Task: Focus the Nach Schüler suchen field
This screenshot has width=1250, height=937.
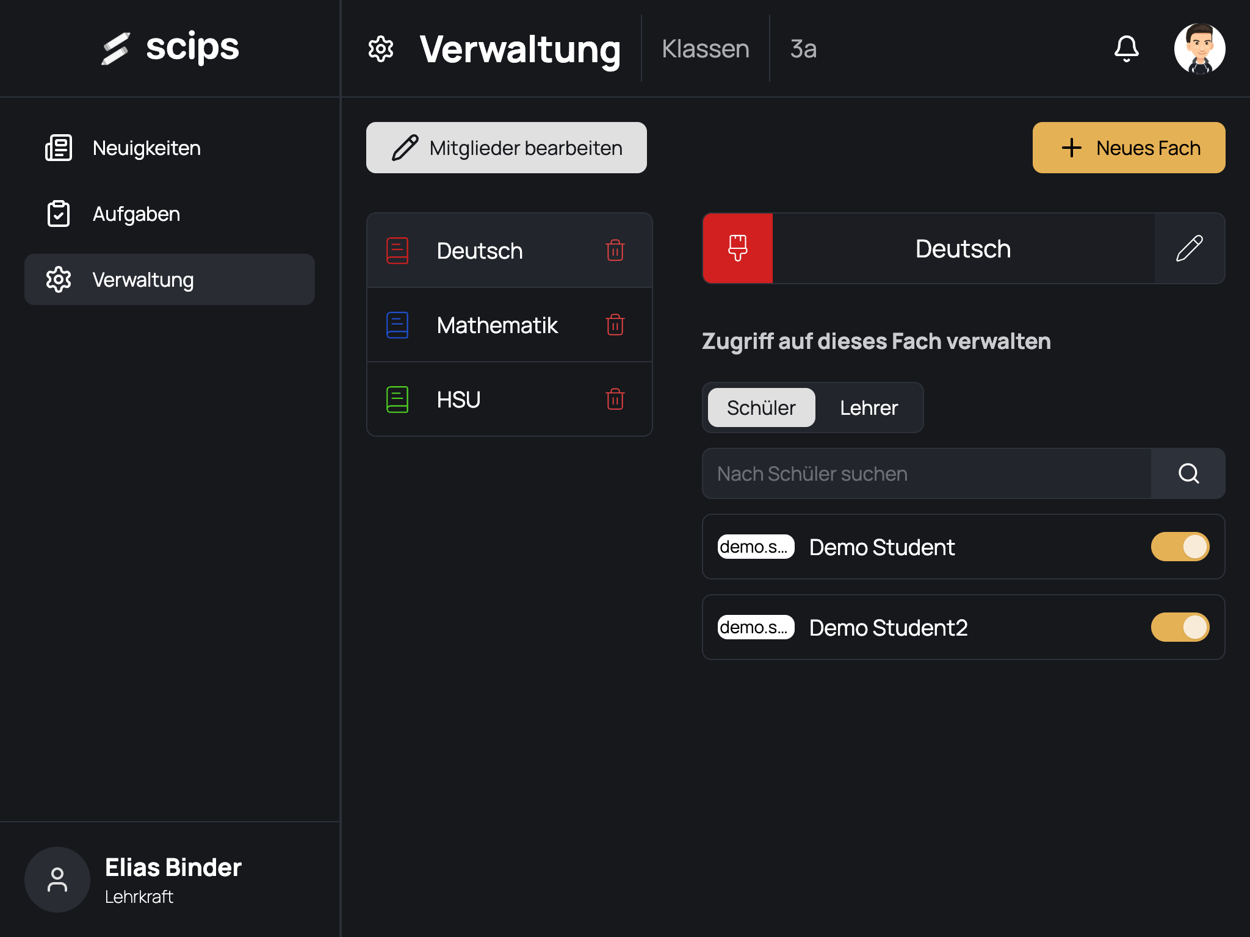Action: 926,474
